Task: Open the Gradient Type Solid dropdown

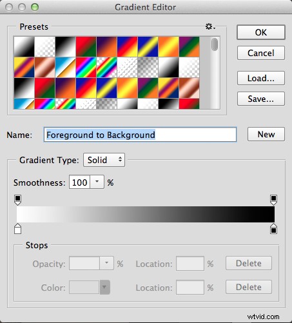Action: 104,160
